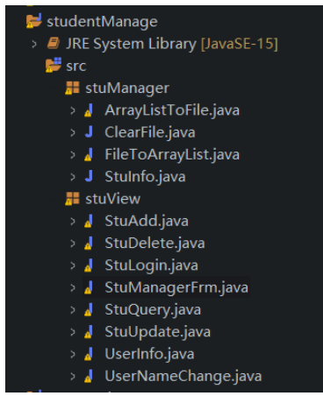This screenshot has width=323, height=396.
Task: Expand the StuDelete.java node
Action: click(73, 244)
